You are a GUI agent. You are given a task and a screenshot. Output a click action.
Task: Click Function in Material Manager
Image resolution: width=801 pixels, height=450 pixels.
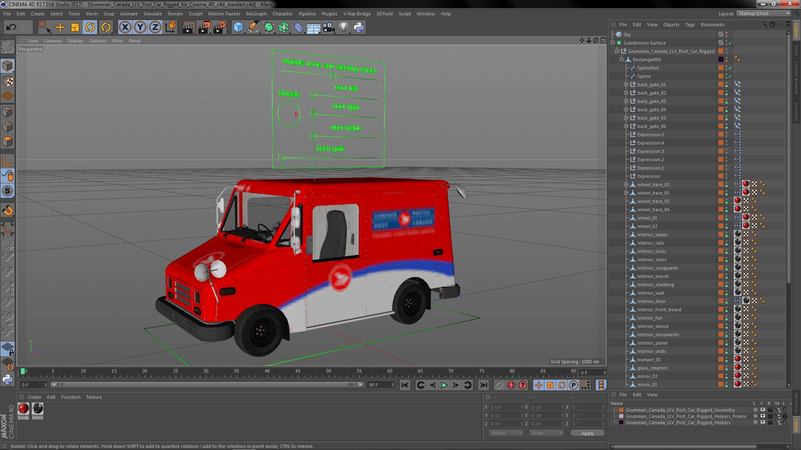point(71,397)
